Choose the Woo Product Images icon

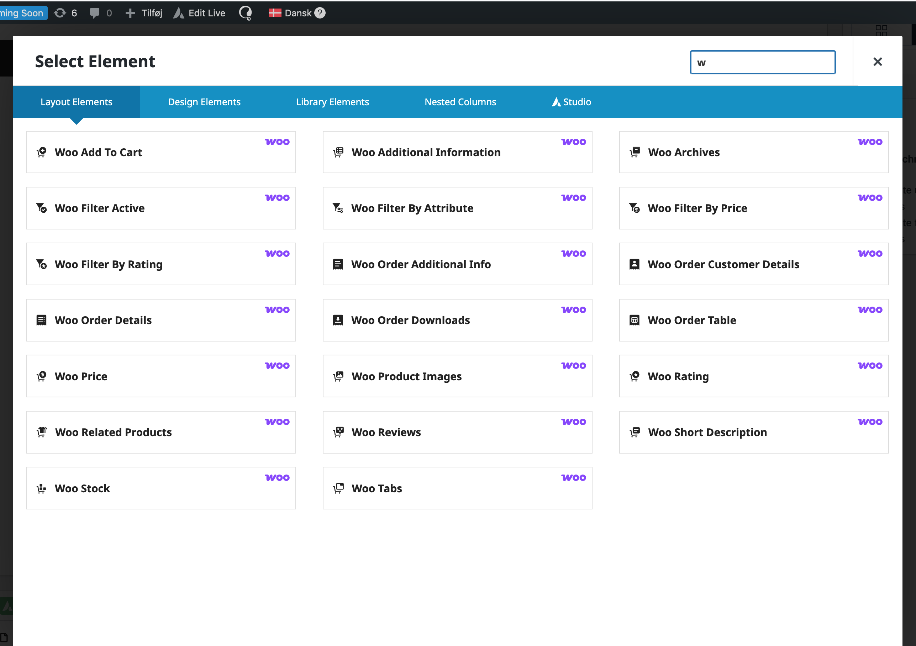point(338,376)
